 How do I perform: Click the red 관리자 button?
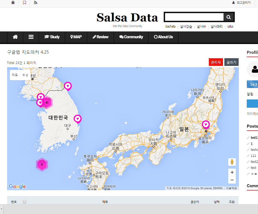click(216, 62)
